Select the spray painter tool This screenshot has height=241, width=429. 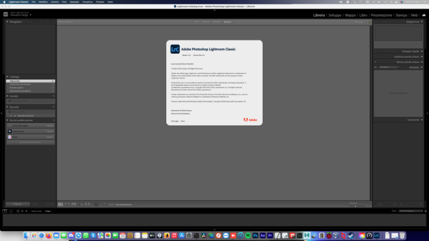click(97, 205)
